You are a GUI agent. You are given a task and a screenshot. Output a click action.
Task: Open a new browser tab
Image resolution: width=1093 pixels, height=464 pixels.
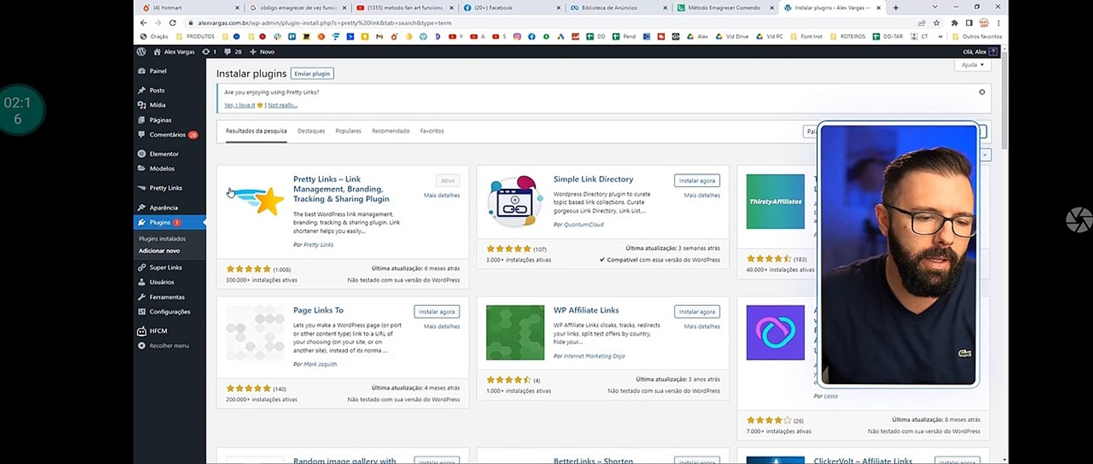click(896, 8)
